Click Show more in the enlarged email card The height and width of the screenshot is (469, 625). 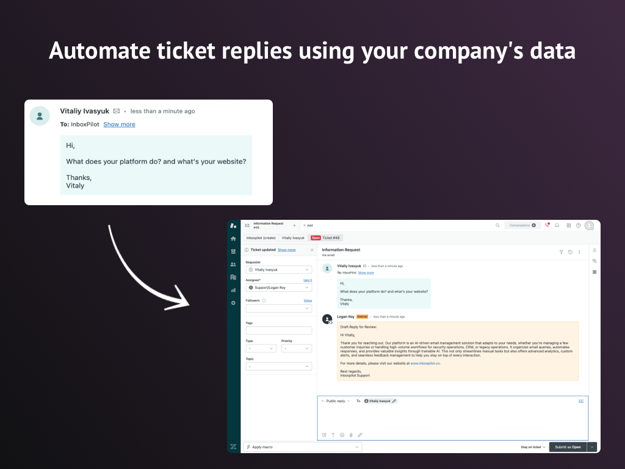tap(119, 125)
